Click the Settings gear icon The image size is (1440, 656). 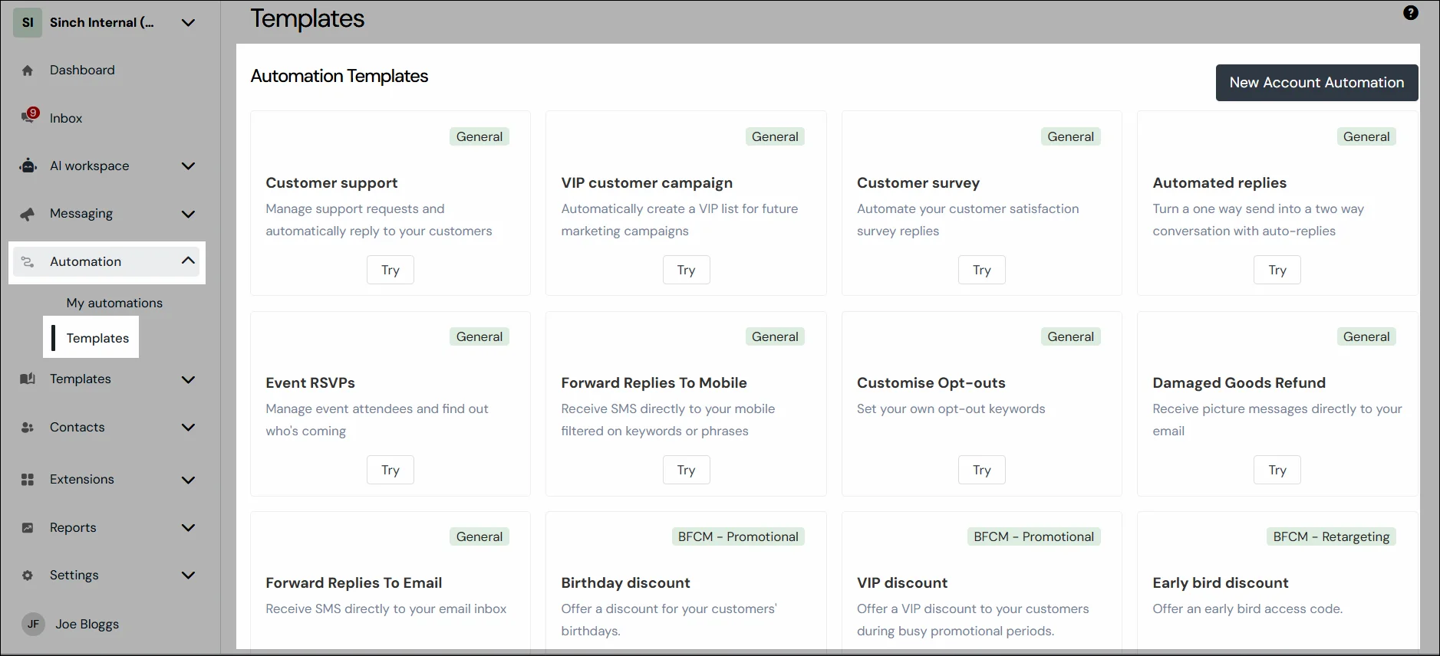coord(28,576)
